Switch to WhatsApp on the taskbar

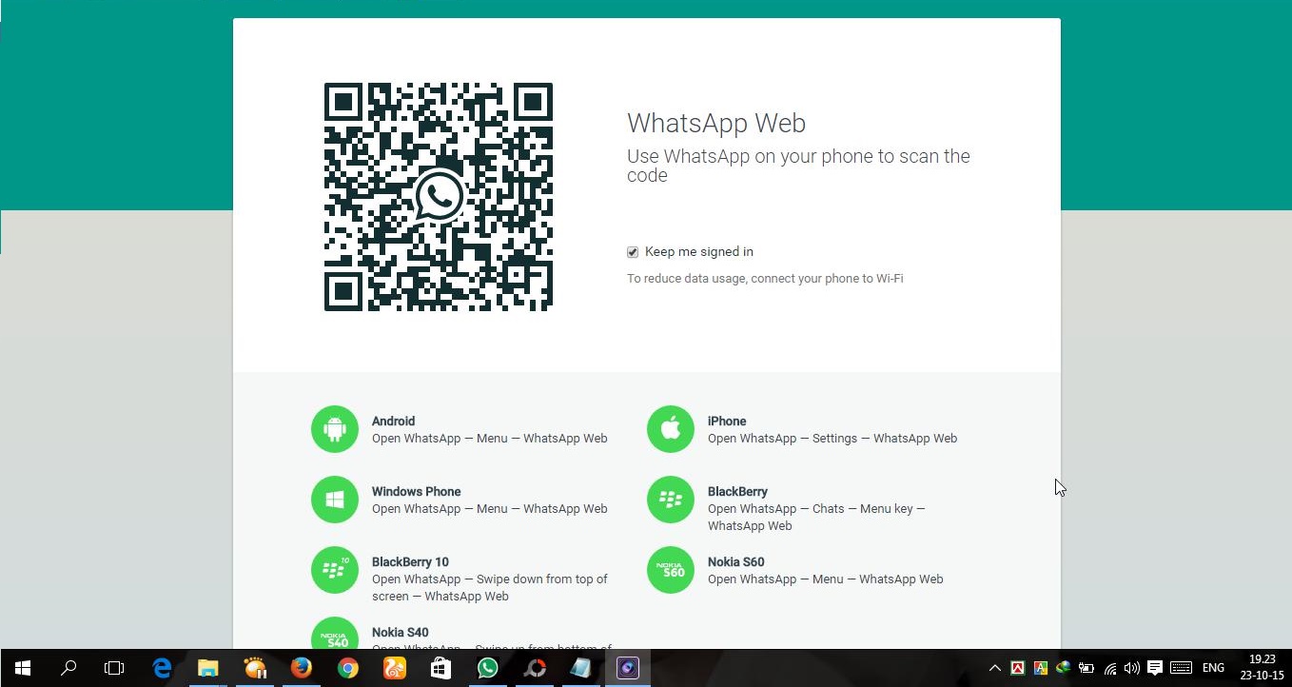pyautogui.click(x=487, y=668)
